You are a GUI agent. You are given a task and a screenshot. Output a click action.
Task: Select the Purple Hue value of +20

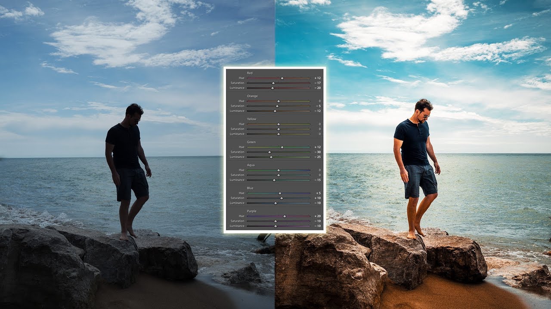click(x=317, y=216)
